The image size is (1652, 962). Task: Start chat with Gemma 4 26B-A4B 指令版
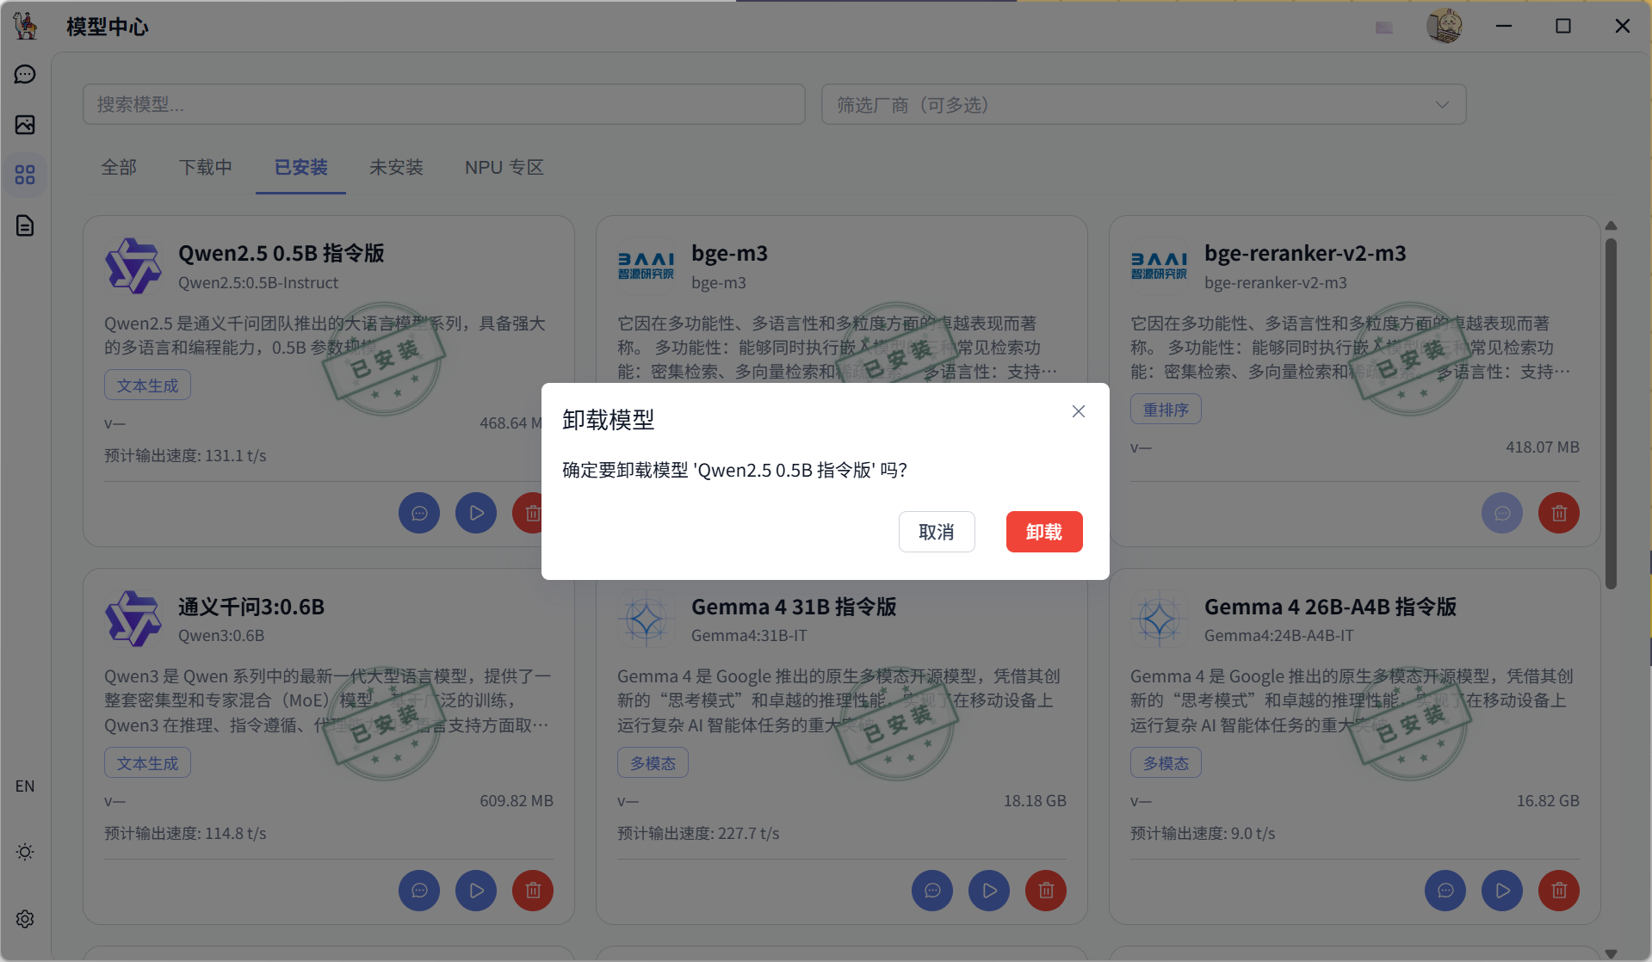[x=1445, y=890]
